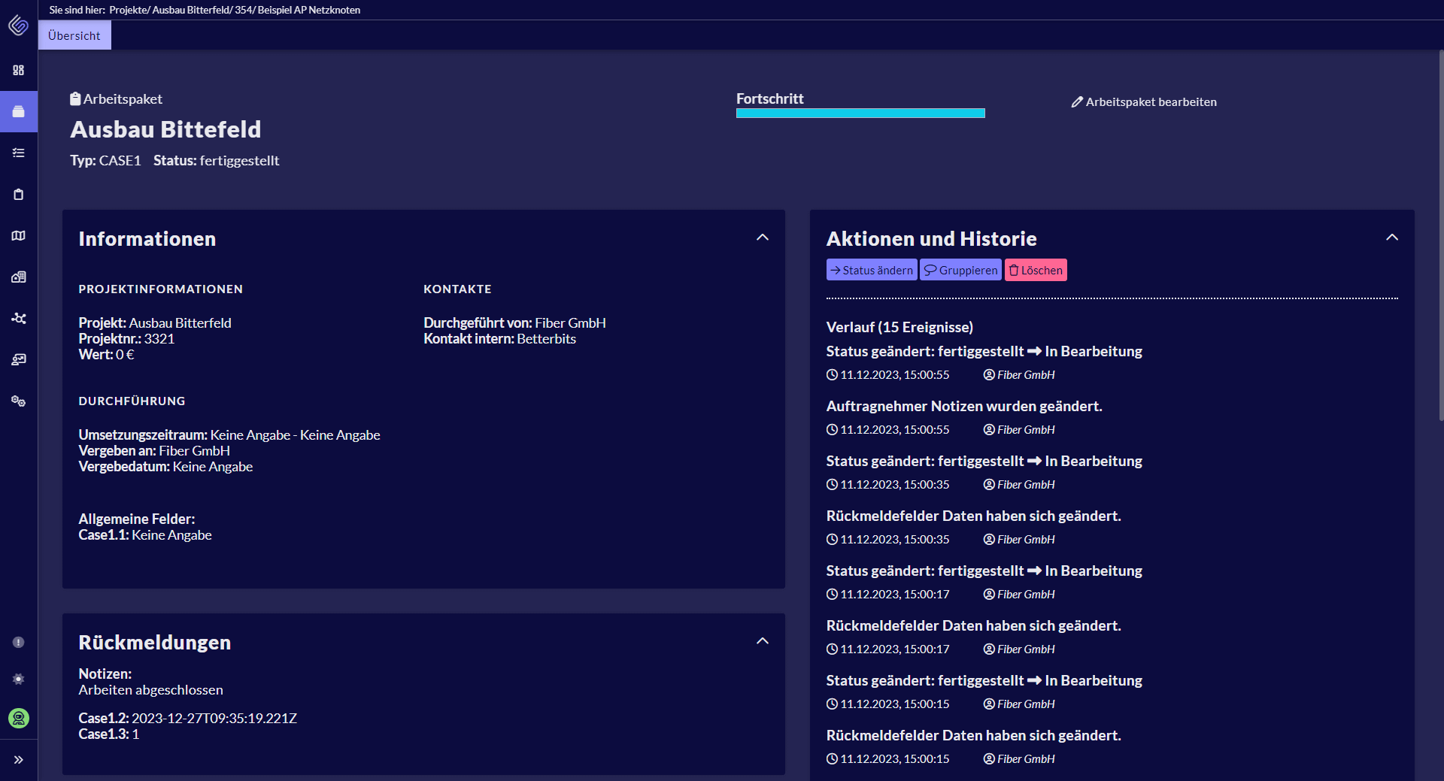The width and height of the screenshot is (1444, 781).
Task: Open the green user avatar icon
Action: 19,719
